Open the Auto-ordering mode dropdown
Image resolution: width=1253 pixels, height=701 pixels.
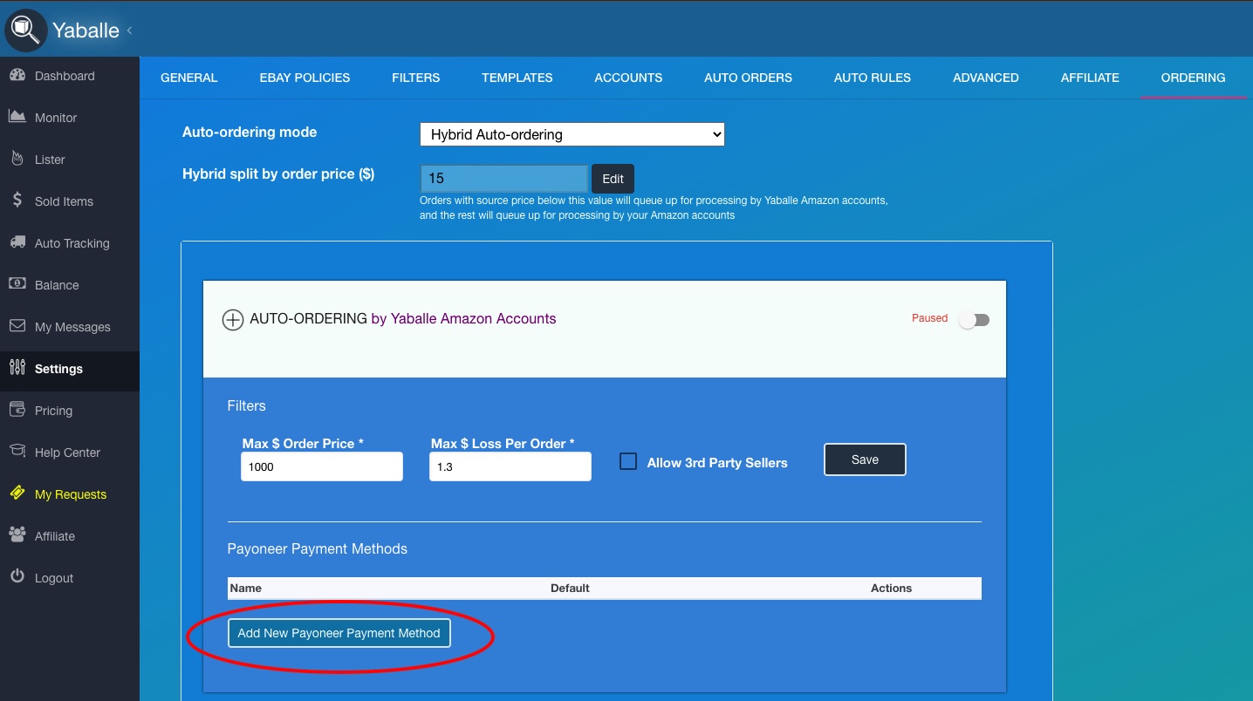click(x=572, y=134)
